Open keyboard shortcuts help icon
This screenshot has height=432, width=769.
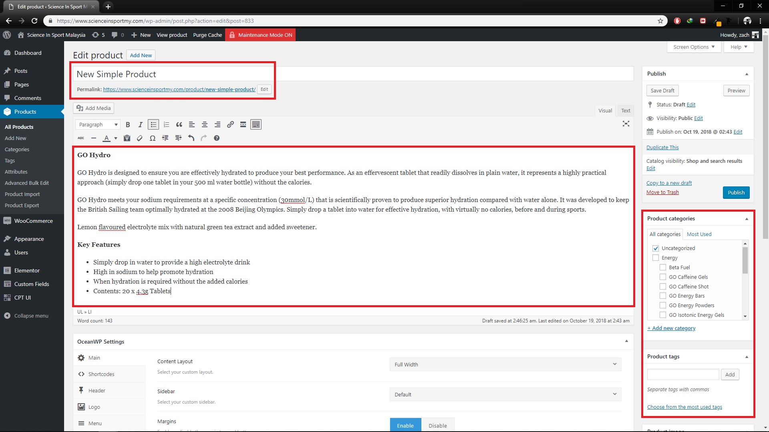(x=217, y=138)
